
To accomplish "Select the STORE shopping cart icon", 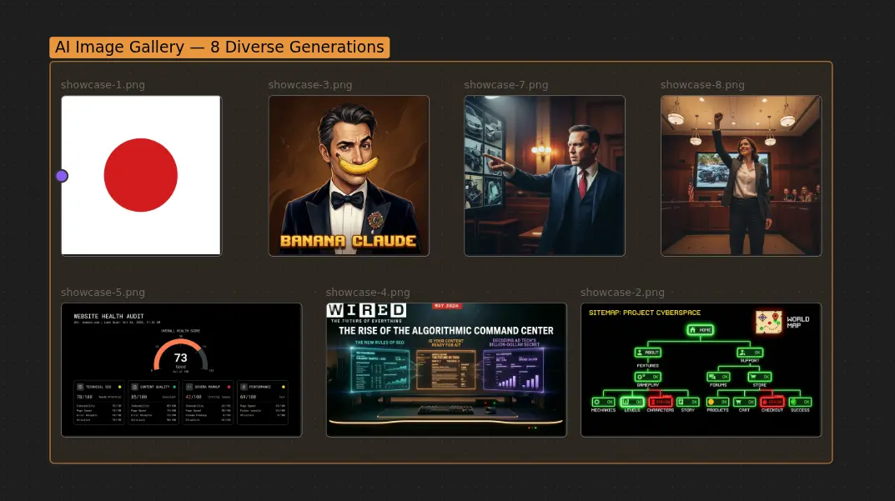I will (753, 377).
